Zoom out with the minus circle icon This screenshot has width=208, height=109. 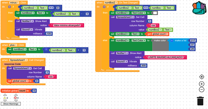click(202, 90)
